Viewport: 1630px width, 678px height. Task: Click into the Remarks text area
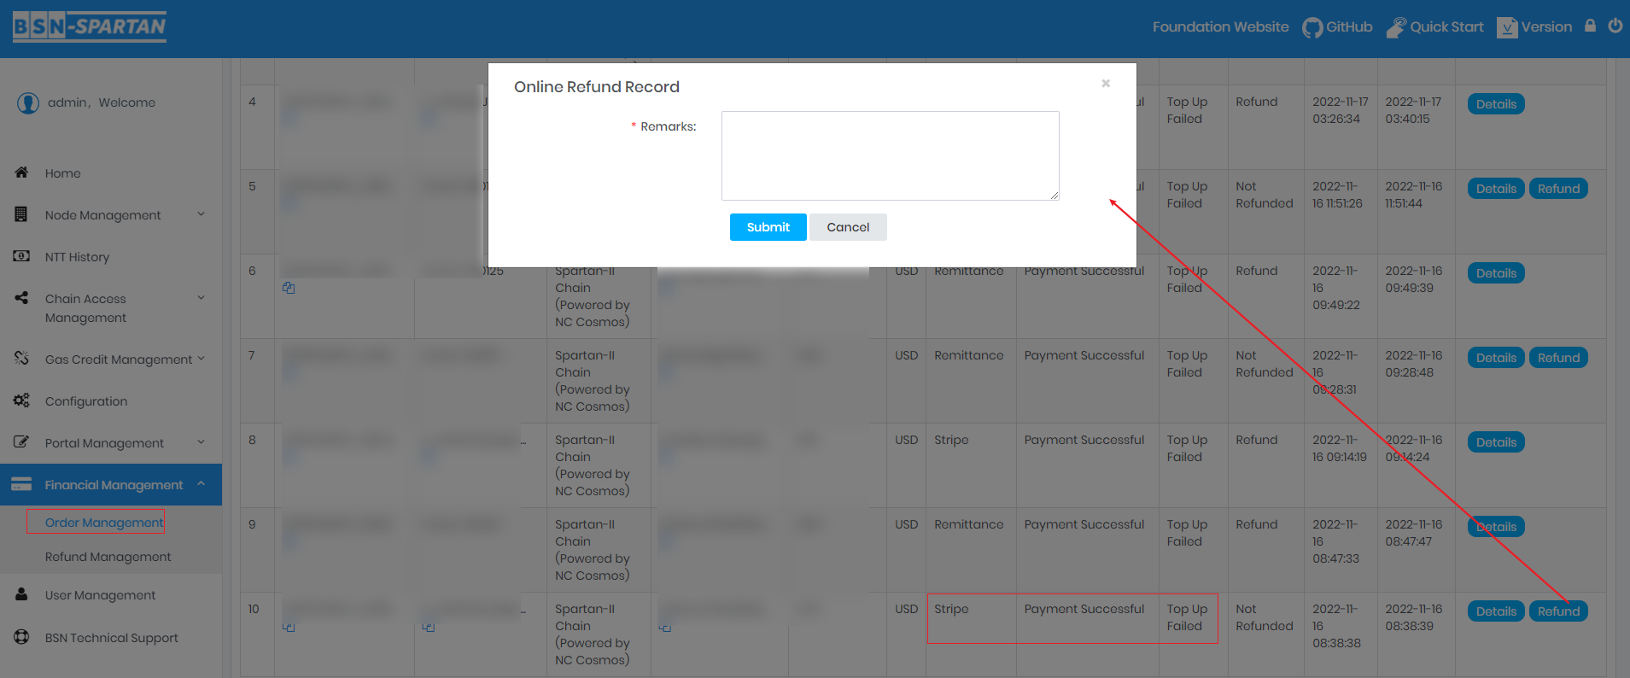(890, 155)
